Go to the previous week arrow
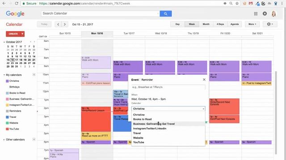The height and width of the screenshot is (160, 286). tap(58, 24)
